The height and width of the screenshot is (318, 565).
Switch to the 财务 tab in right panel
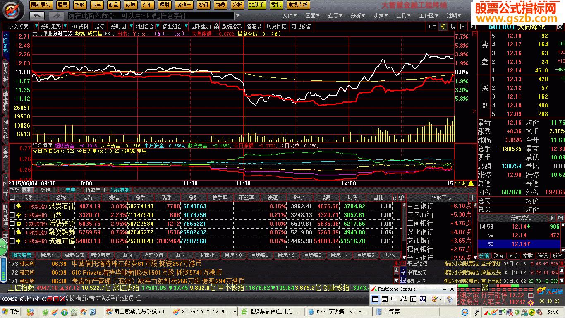pos(498,256)
